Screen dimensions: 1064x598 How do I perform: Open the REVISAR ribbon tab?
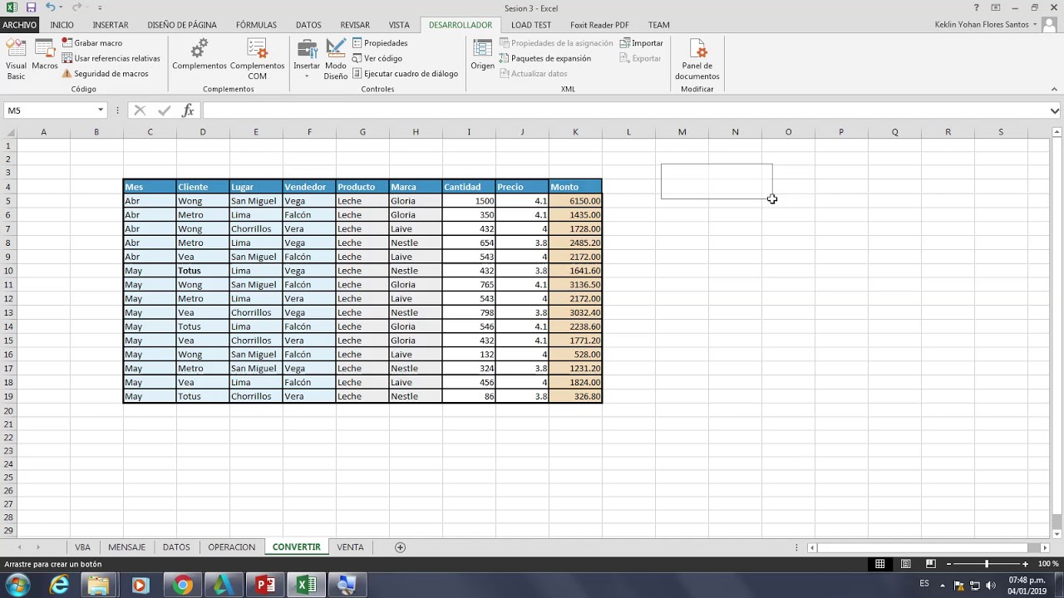pyautogui.click(x=355, y=25)
